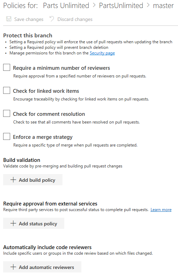The height and width of the screenshot is (277, 178).
Task: Click the plus icon beside Add status policy
Action: (13, 224)
